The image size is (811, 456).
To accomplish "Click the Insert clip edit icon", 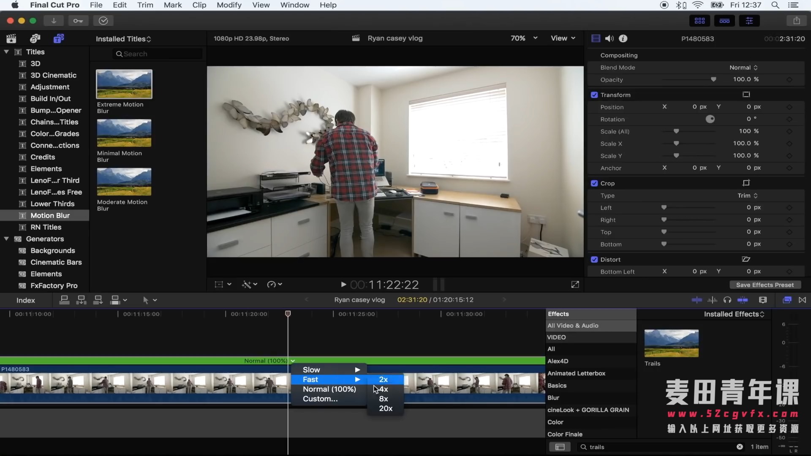I will [x=81, y=300].
